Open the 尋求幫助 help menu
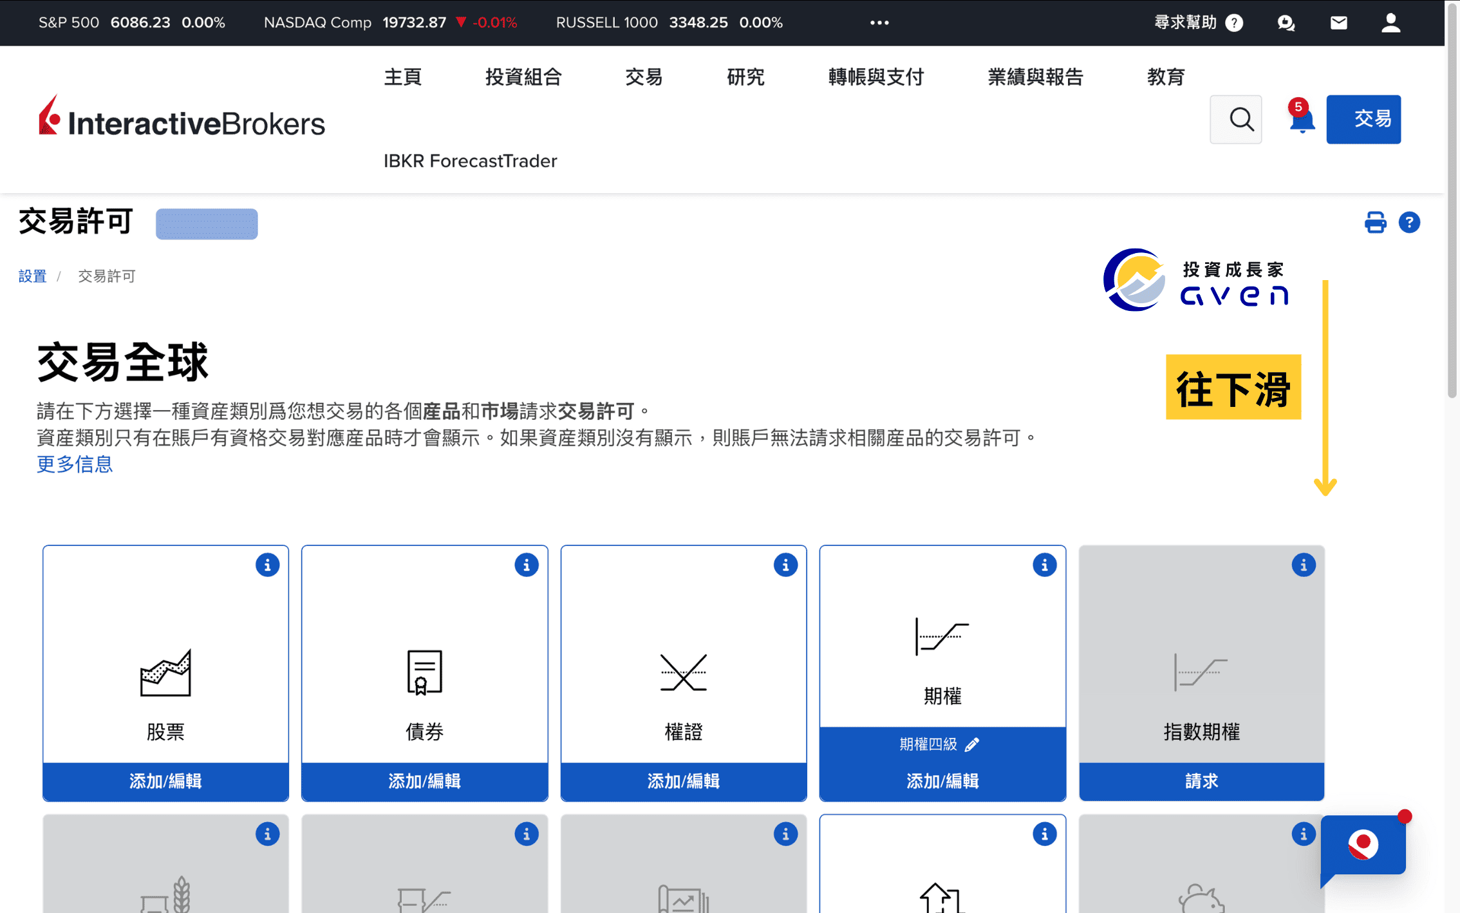Image resolution: width=1460 pixels, height=913 pixels. pyautogui.click(x=1184, y=23)
